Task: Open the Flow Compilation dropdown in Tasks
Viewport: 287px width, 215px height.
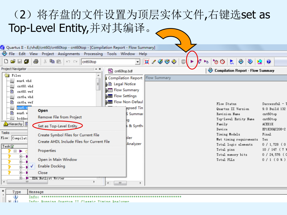Action: click(x=20, y=138)
